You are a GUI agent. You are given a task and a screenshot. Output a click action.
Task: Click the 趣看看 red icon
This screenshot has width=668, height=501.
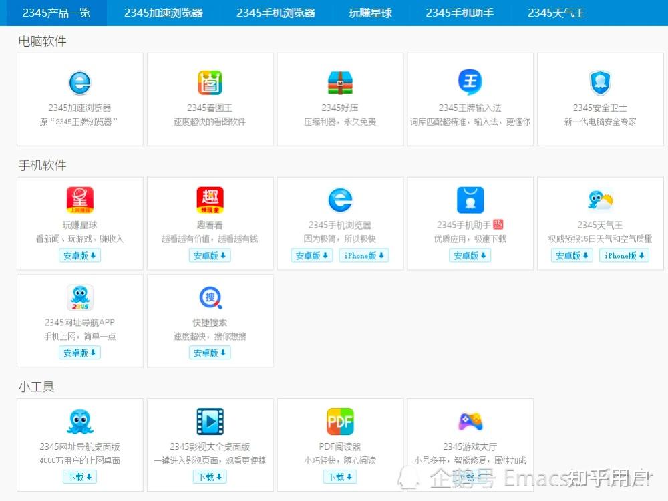(210, 200)
